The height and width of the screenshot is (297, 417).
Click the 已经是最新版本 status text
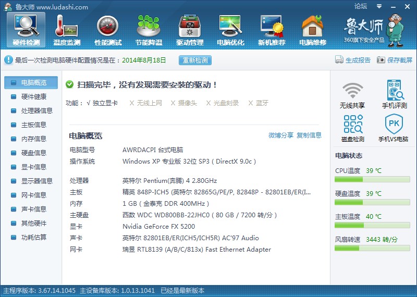182,290
